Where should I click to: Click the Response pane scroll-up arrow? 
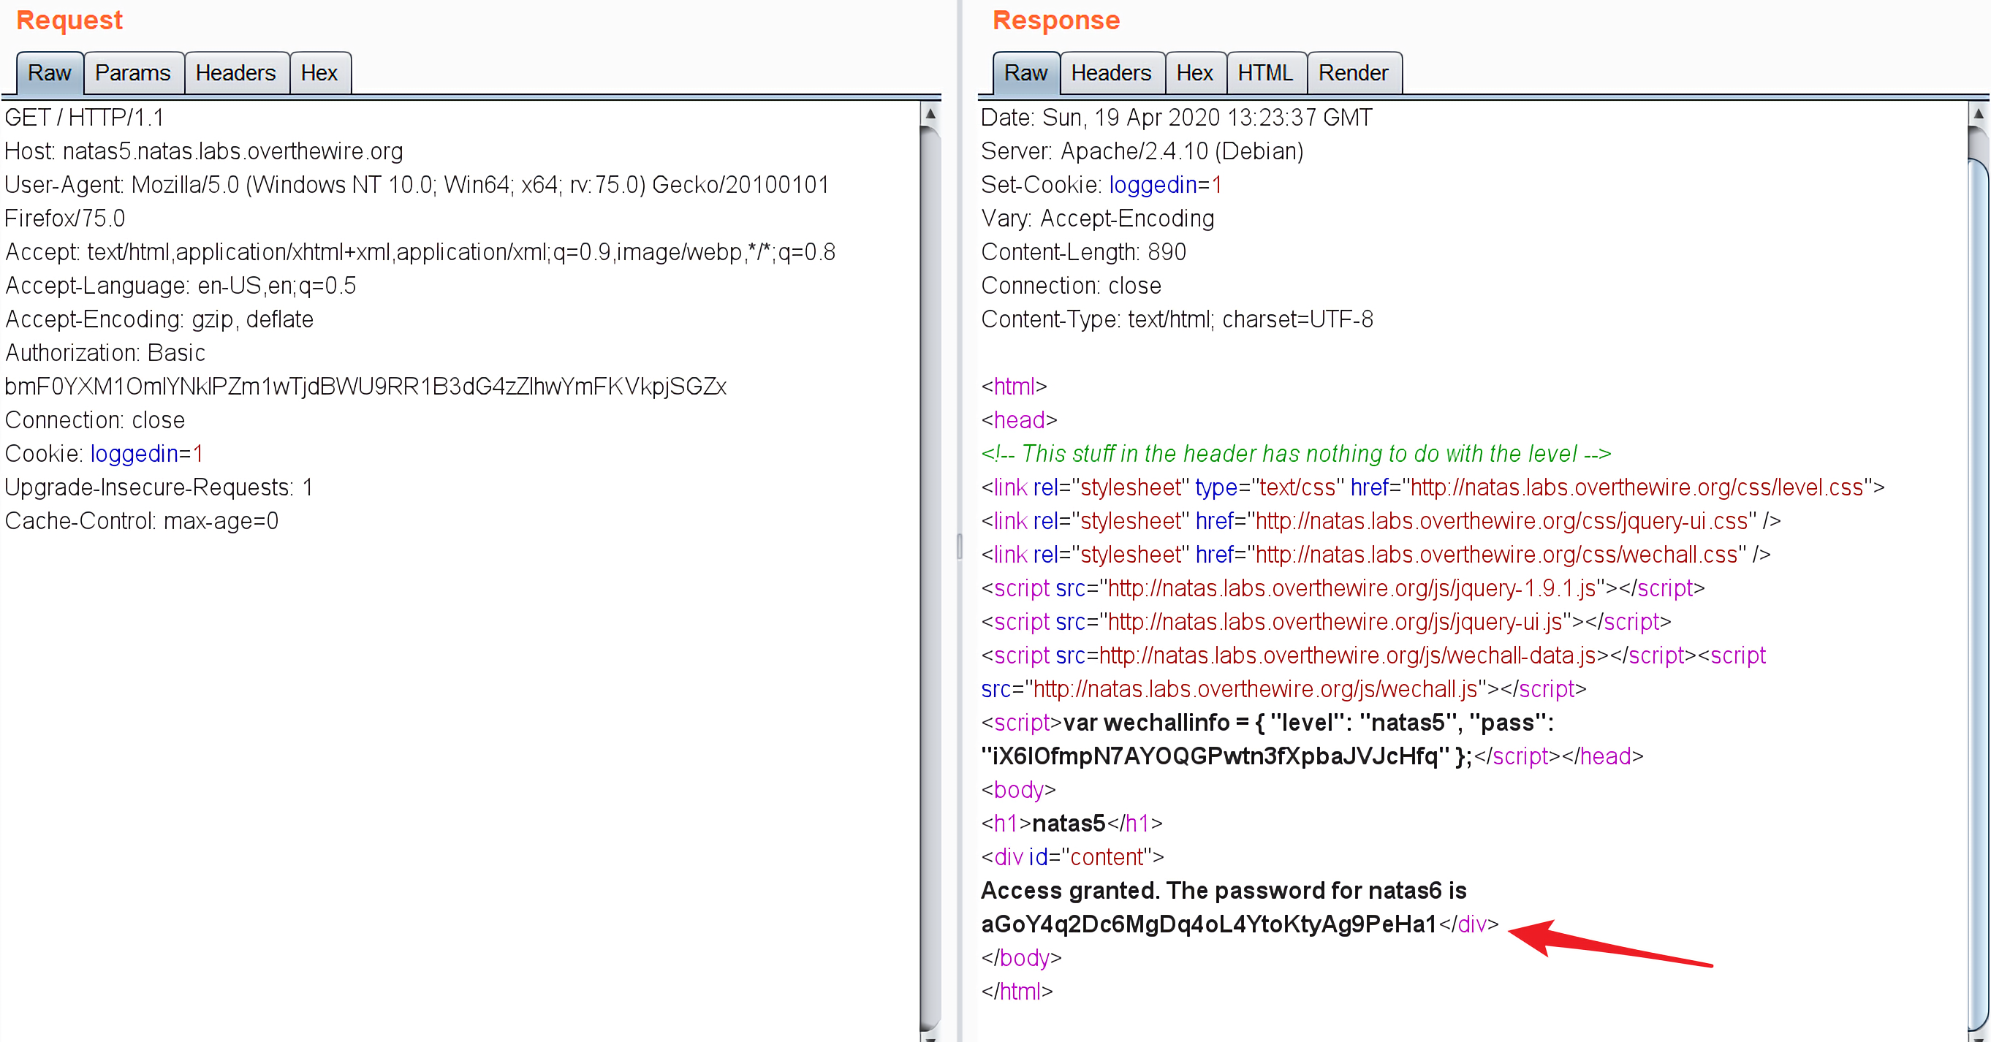tap(1979, 113)
